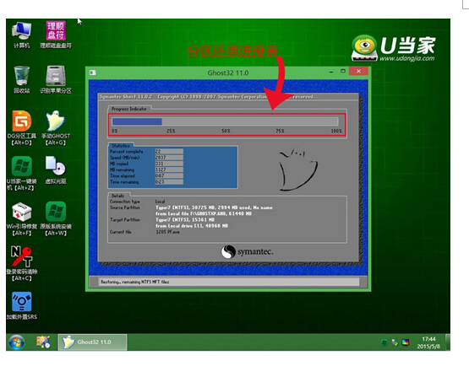Click the quick-launch icon beside Start

coord(43,342)
